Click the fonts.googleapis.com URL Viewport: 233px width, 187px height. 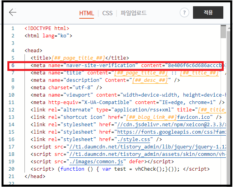[172, 132]
